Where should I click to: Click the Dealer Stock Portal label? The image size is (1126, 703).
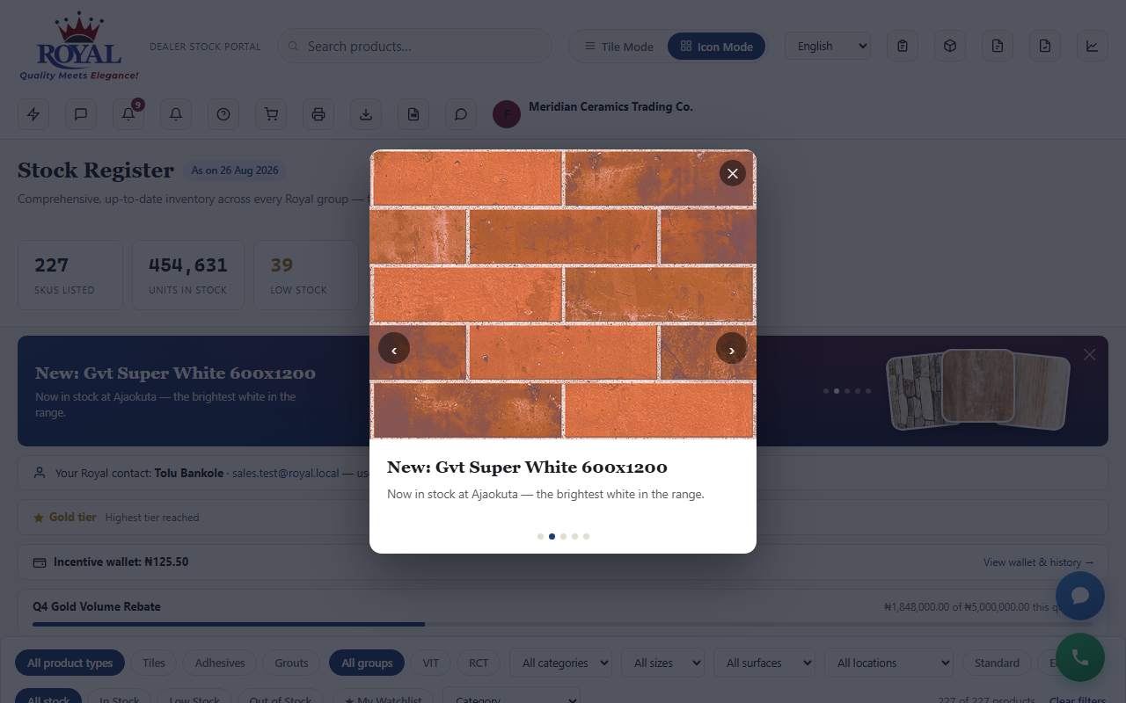[x=205, y=47]
